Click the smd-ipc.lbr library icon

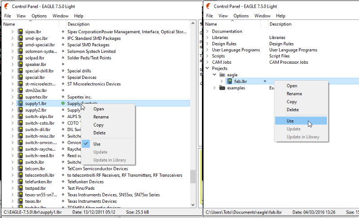20,38
